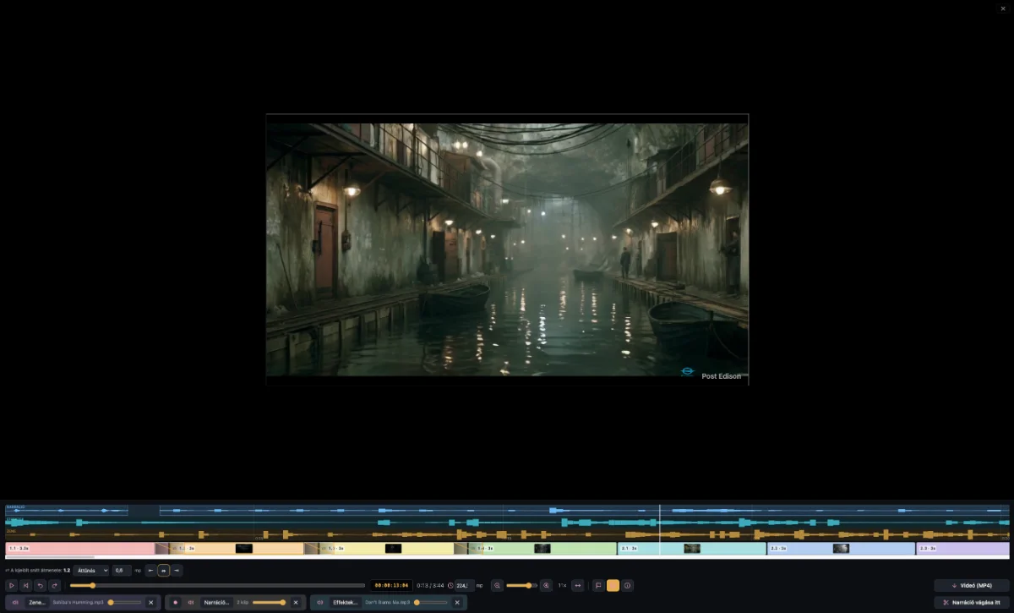
Task: Open the Effektek track selector
Action: (345, 603)
